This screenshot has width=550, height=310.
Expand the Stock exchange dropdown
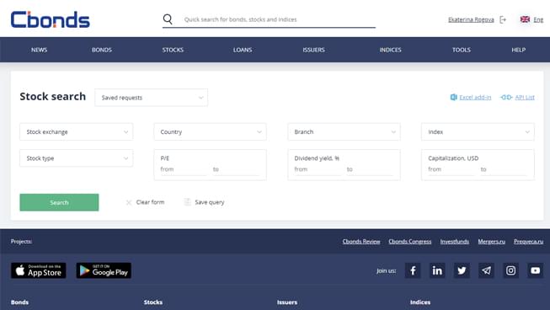tap(76, 132)
